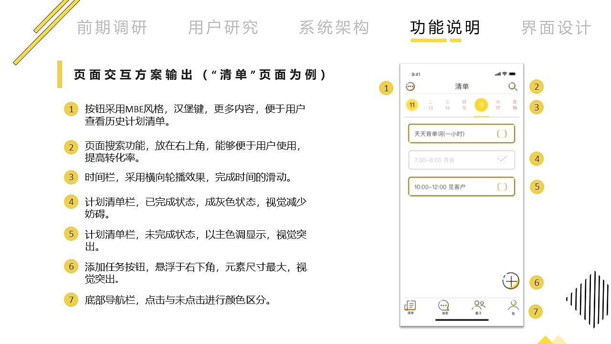
Task: Select the 前期调研 navigation tab
Action: pos(111,28)
